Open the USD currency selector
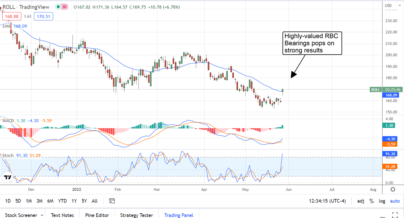 388,5
